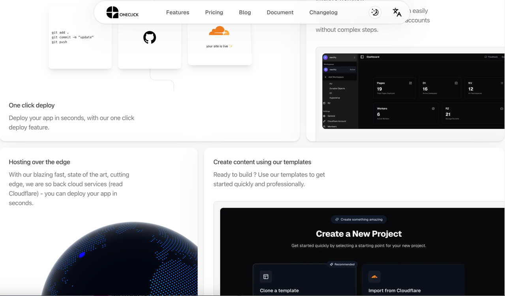Viewport: 505px width, 296px height.
Task: Click the Create something amazing badge
Action: pos(359,220)
